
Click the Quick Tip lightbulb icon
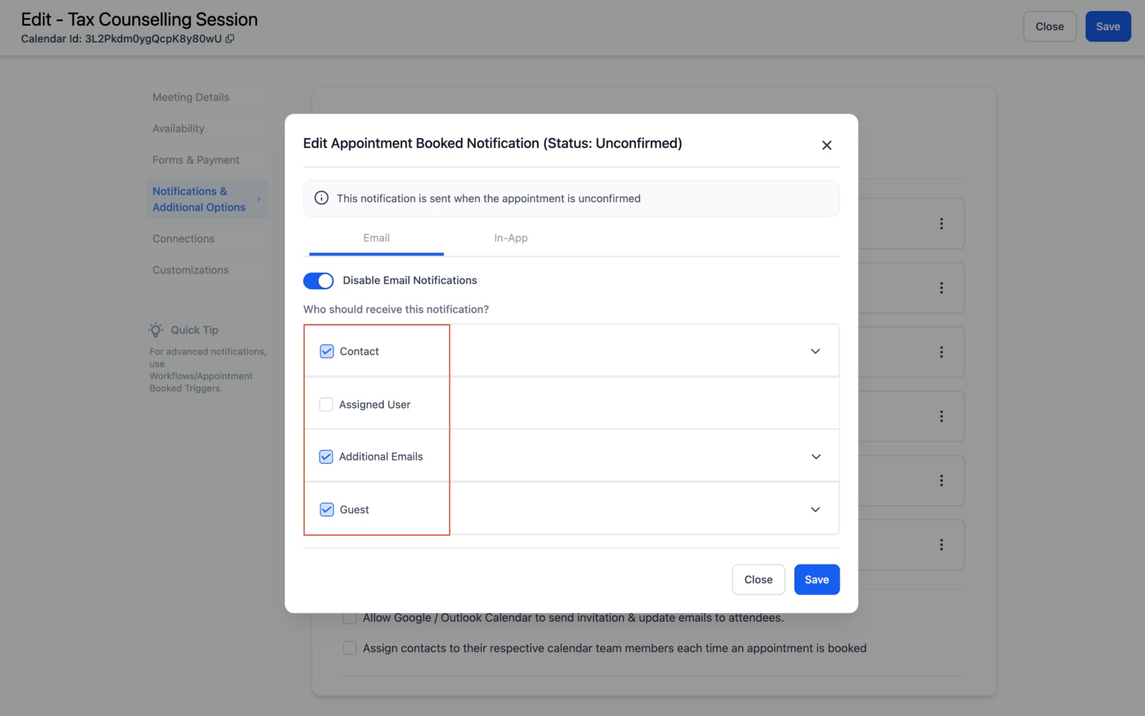(x=156, y=330)
